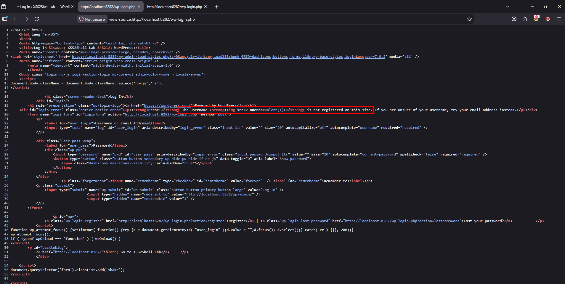Screen dimensions: 565x284
Task: Switch to the rightmost wp-login.php tab
Action: (177, 7)
